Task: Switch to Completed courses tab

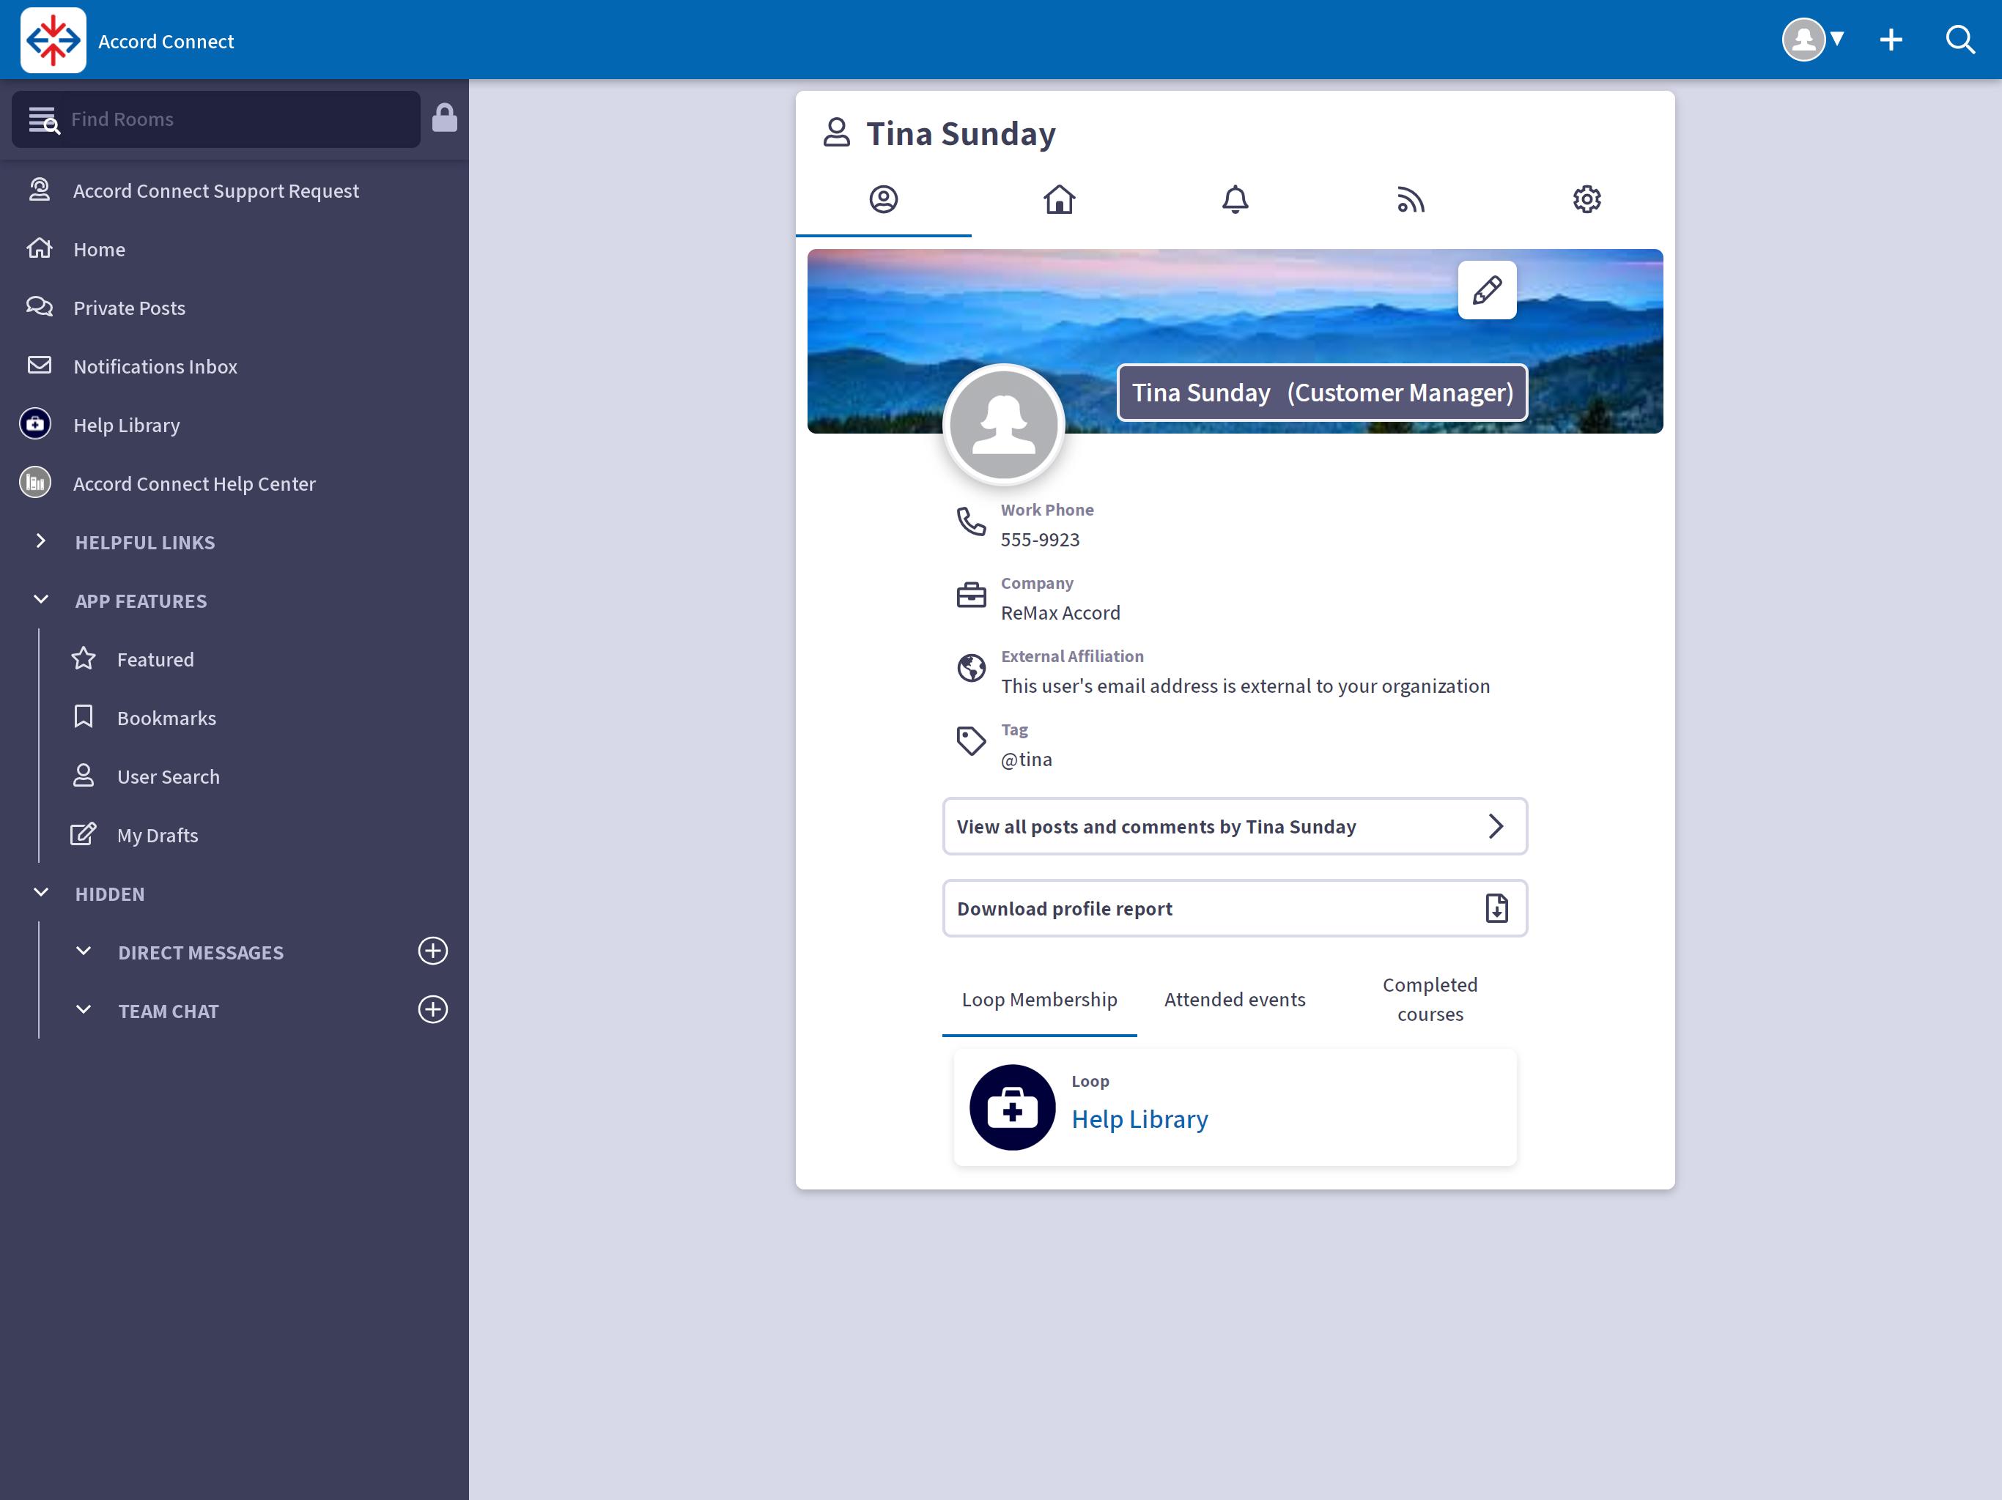Action: [1430, 1000]
